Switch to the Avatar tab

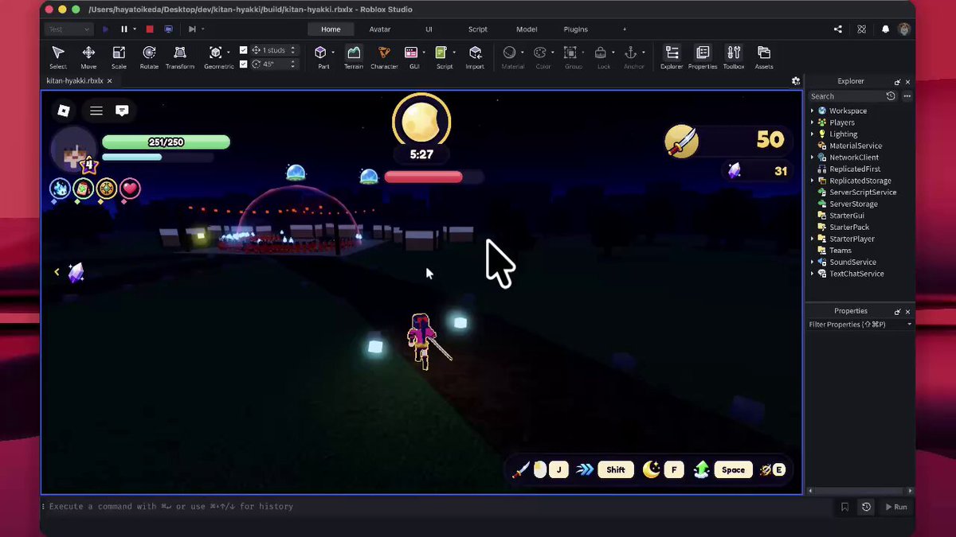[380, 29]
